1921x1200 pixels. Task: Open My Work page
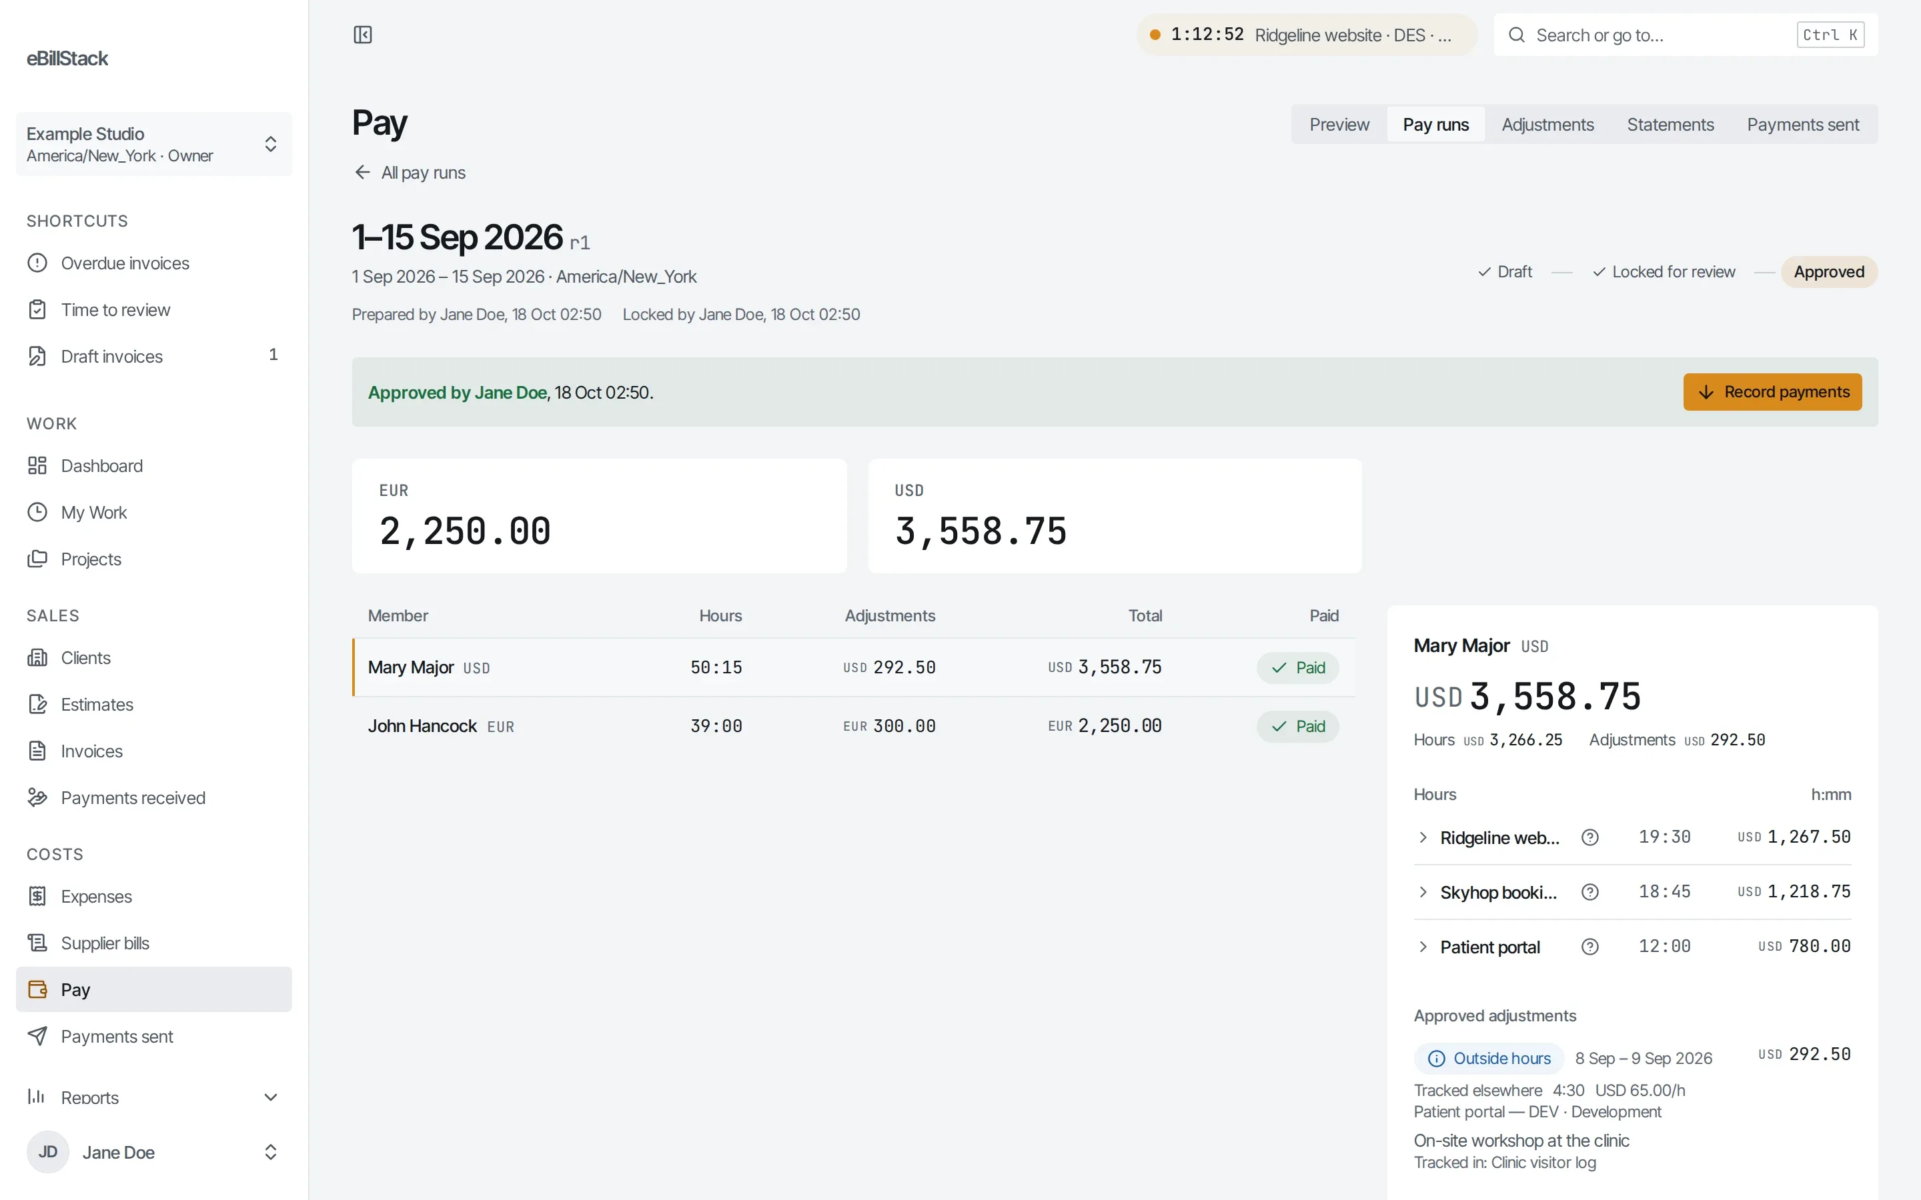point(154,513)
